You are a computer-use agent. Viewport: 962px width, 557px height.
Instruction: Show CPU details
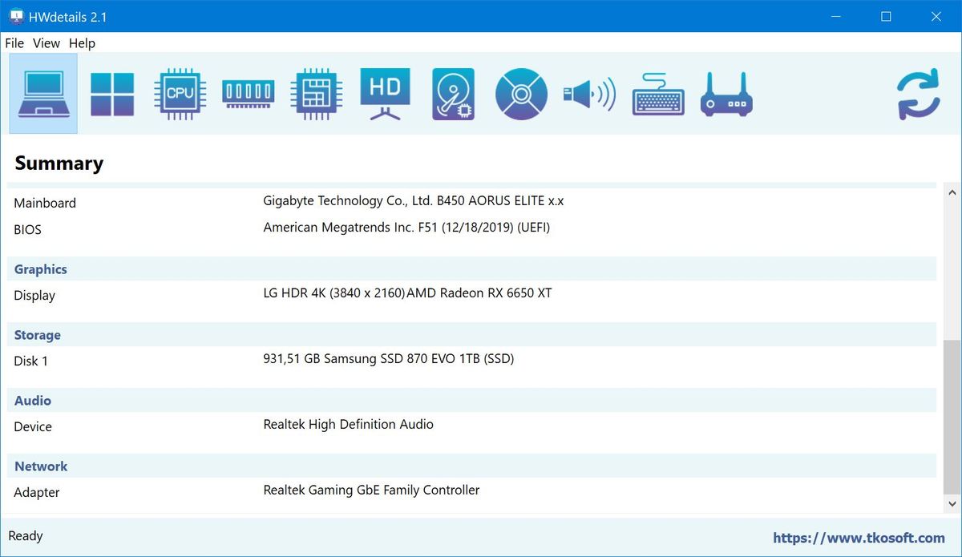coord(180,94)
